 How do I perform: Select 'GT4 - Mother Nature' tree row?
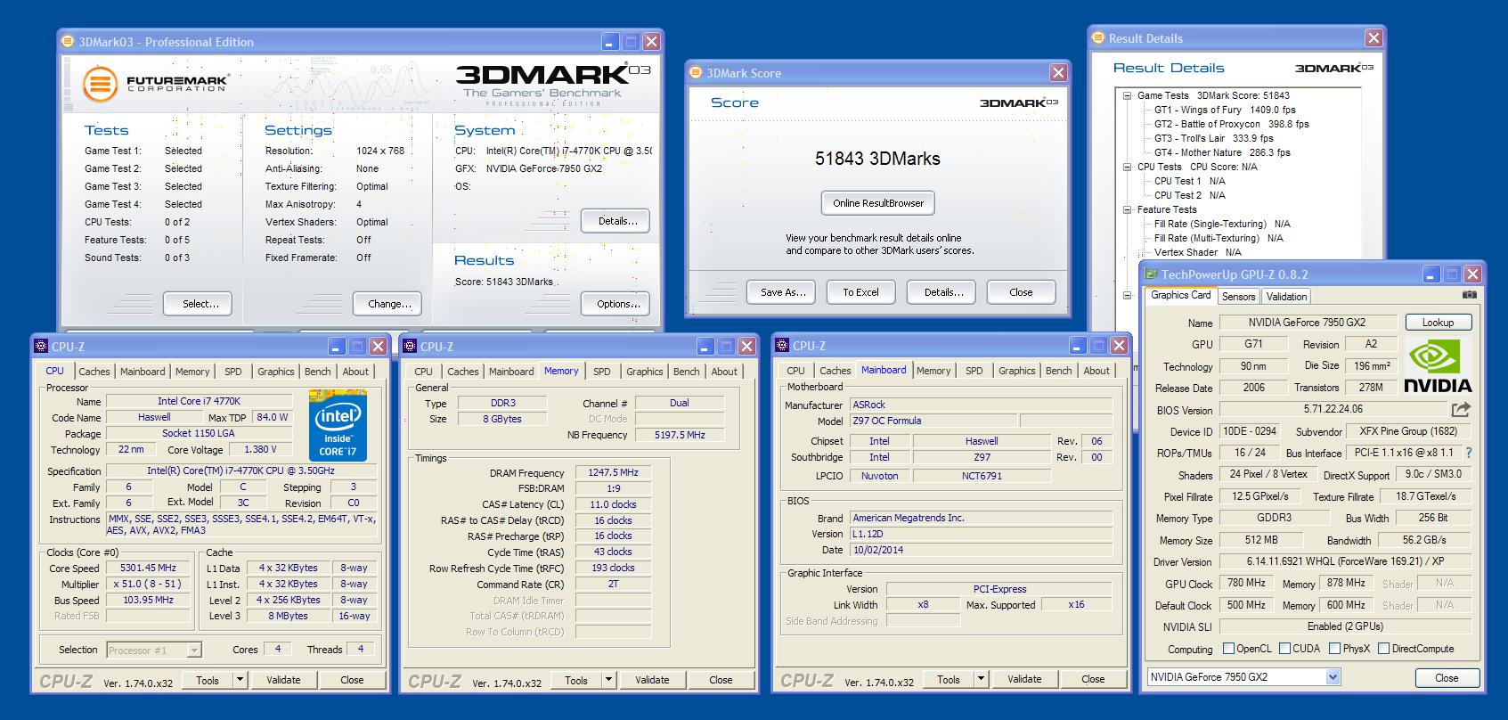[1222, 152]
